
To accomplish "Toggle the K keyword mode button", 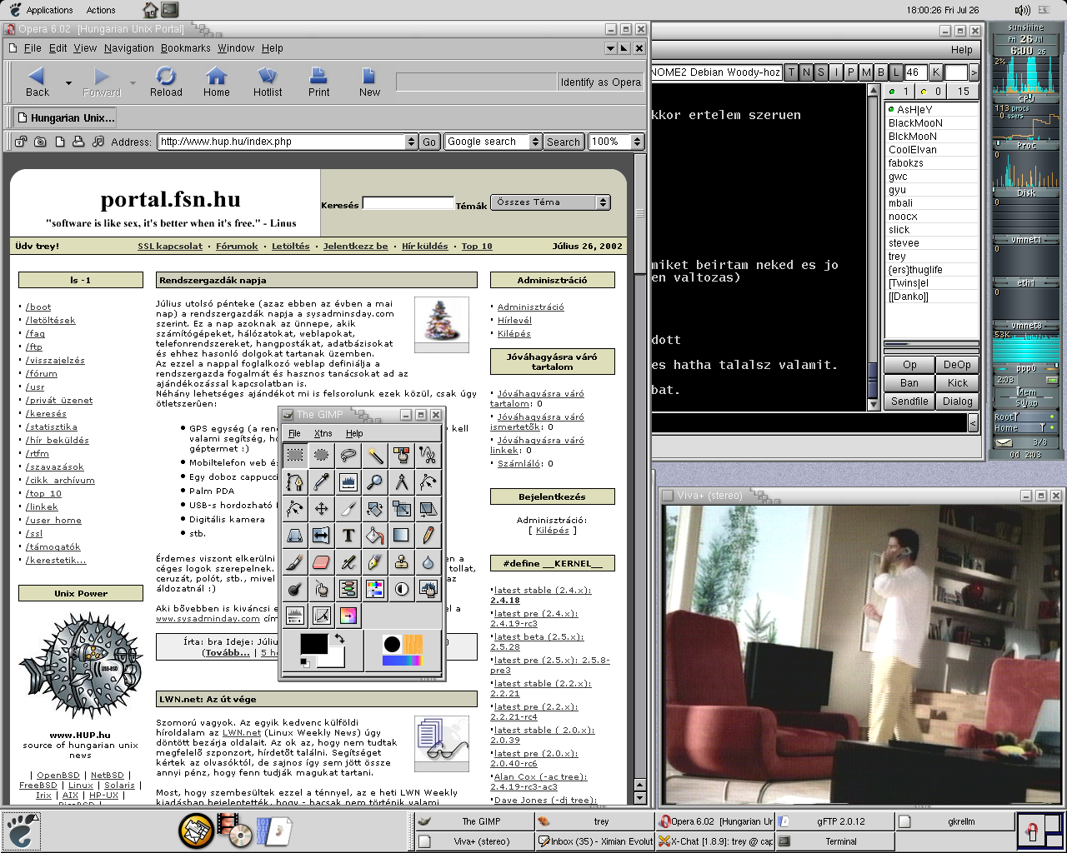I will (x=935, y=72).
